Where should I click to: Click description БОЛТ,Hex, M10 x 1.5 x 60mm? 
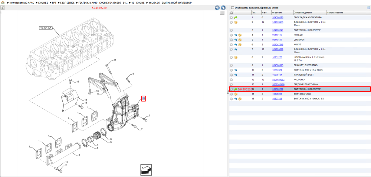[x=308, y=70]
